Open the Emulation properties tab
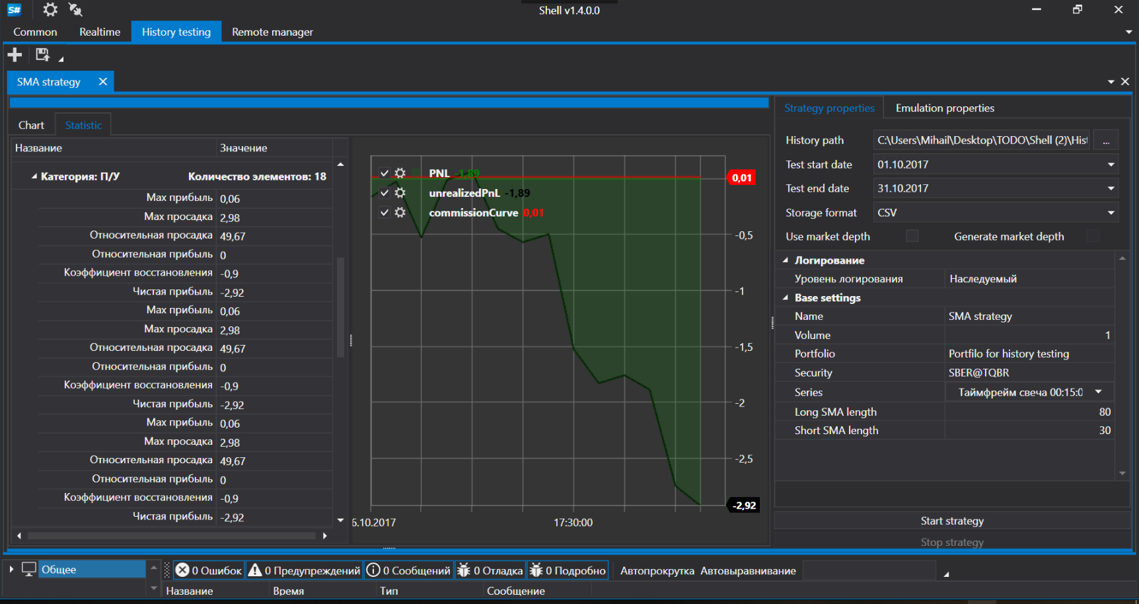Screen dimensions: 1139x604 (x=944, y=108)
